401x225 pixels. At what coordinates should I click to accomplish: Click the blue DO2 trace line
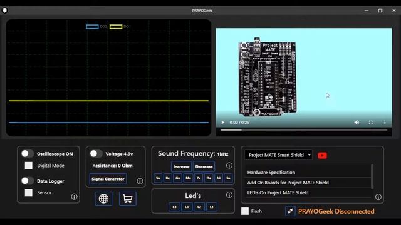(x=108, y=122)
